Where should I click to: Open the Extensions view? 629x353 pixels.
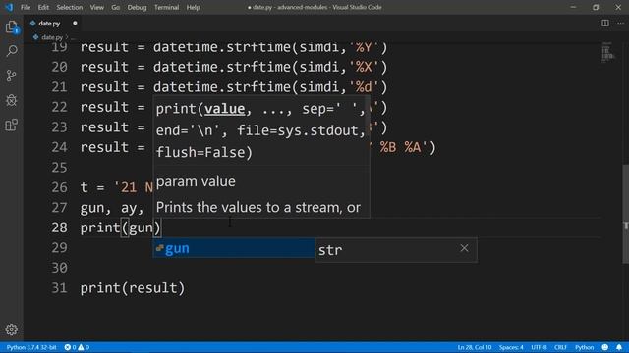click(12, 125)
